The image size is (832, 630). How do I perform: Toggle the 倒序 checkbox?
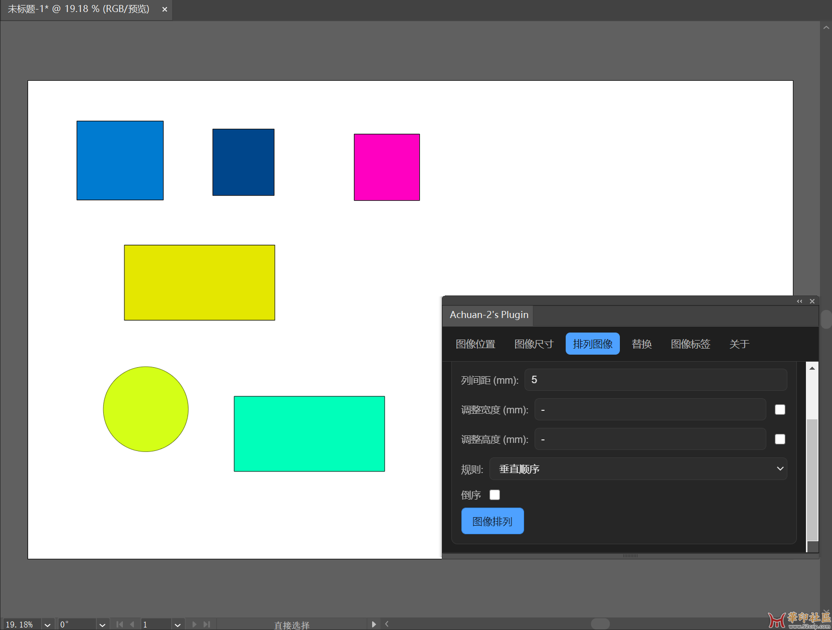494,495
